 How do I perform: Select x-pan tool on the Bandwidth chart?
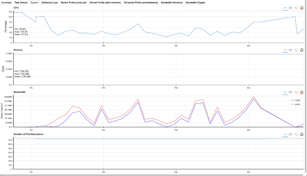[285, 92]
